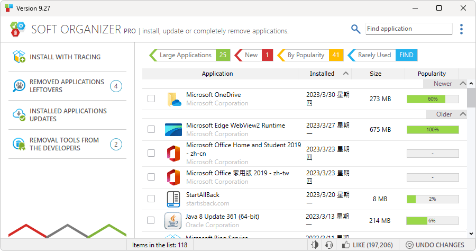The image size is (476, 251).
Task: Open the By Popularity filter
Action: (x=310, y=55)
